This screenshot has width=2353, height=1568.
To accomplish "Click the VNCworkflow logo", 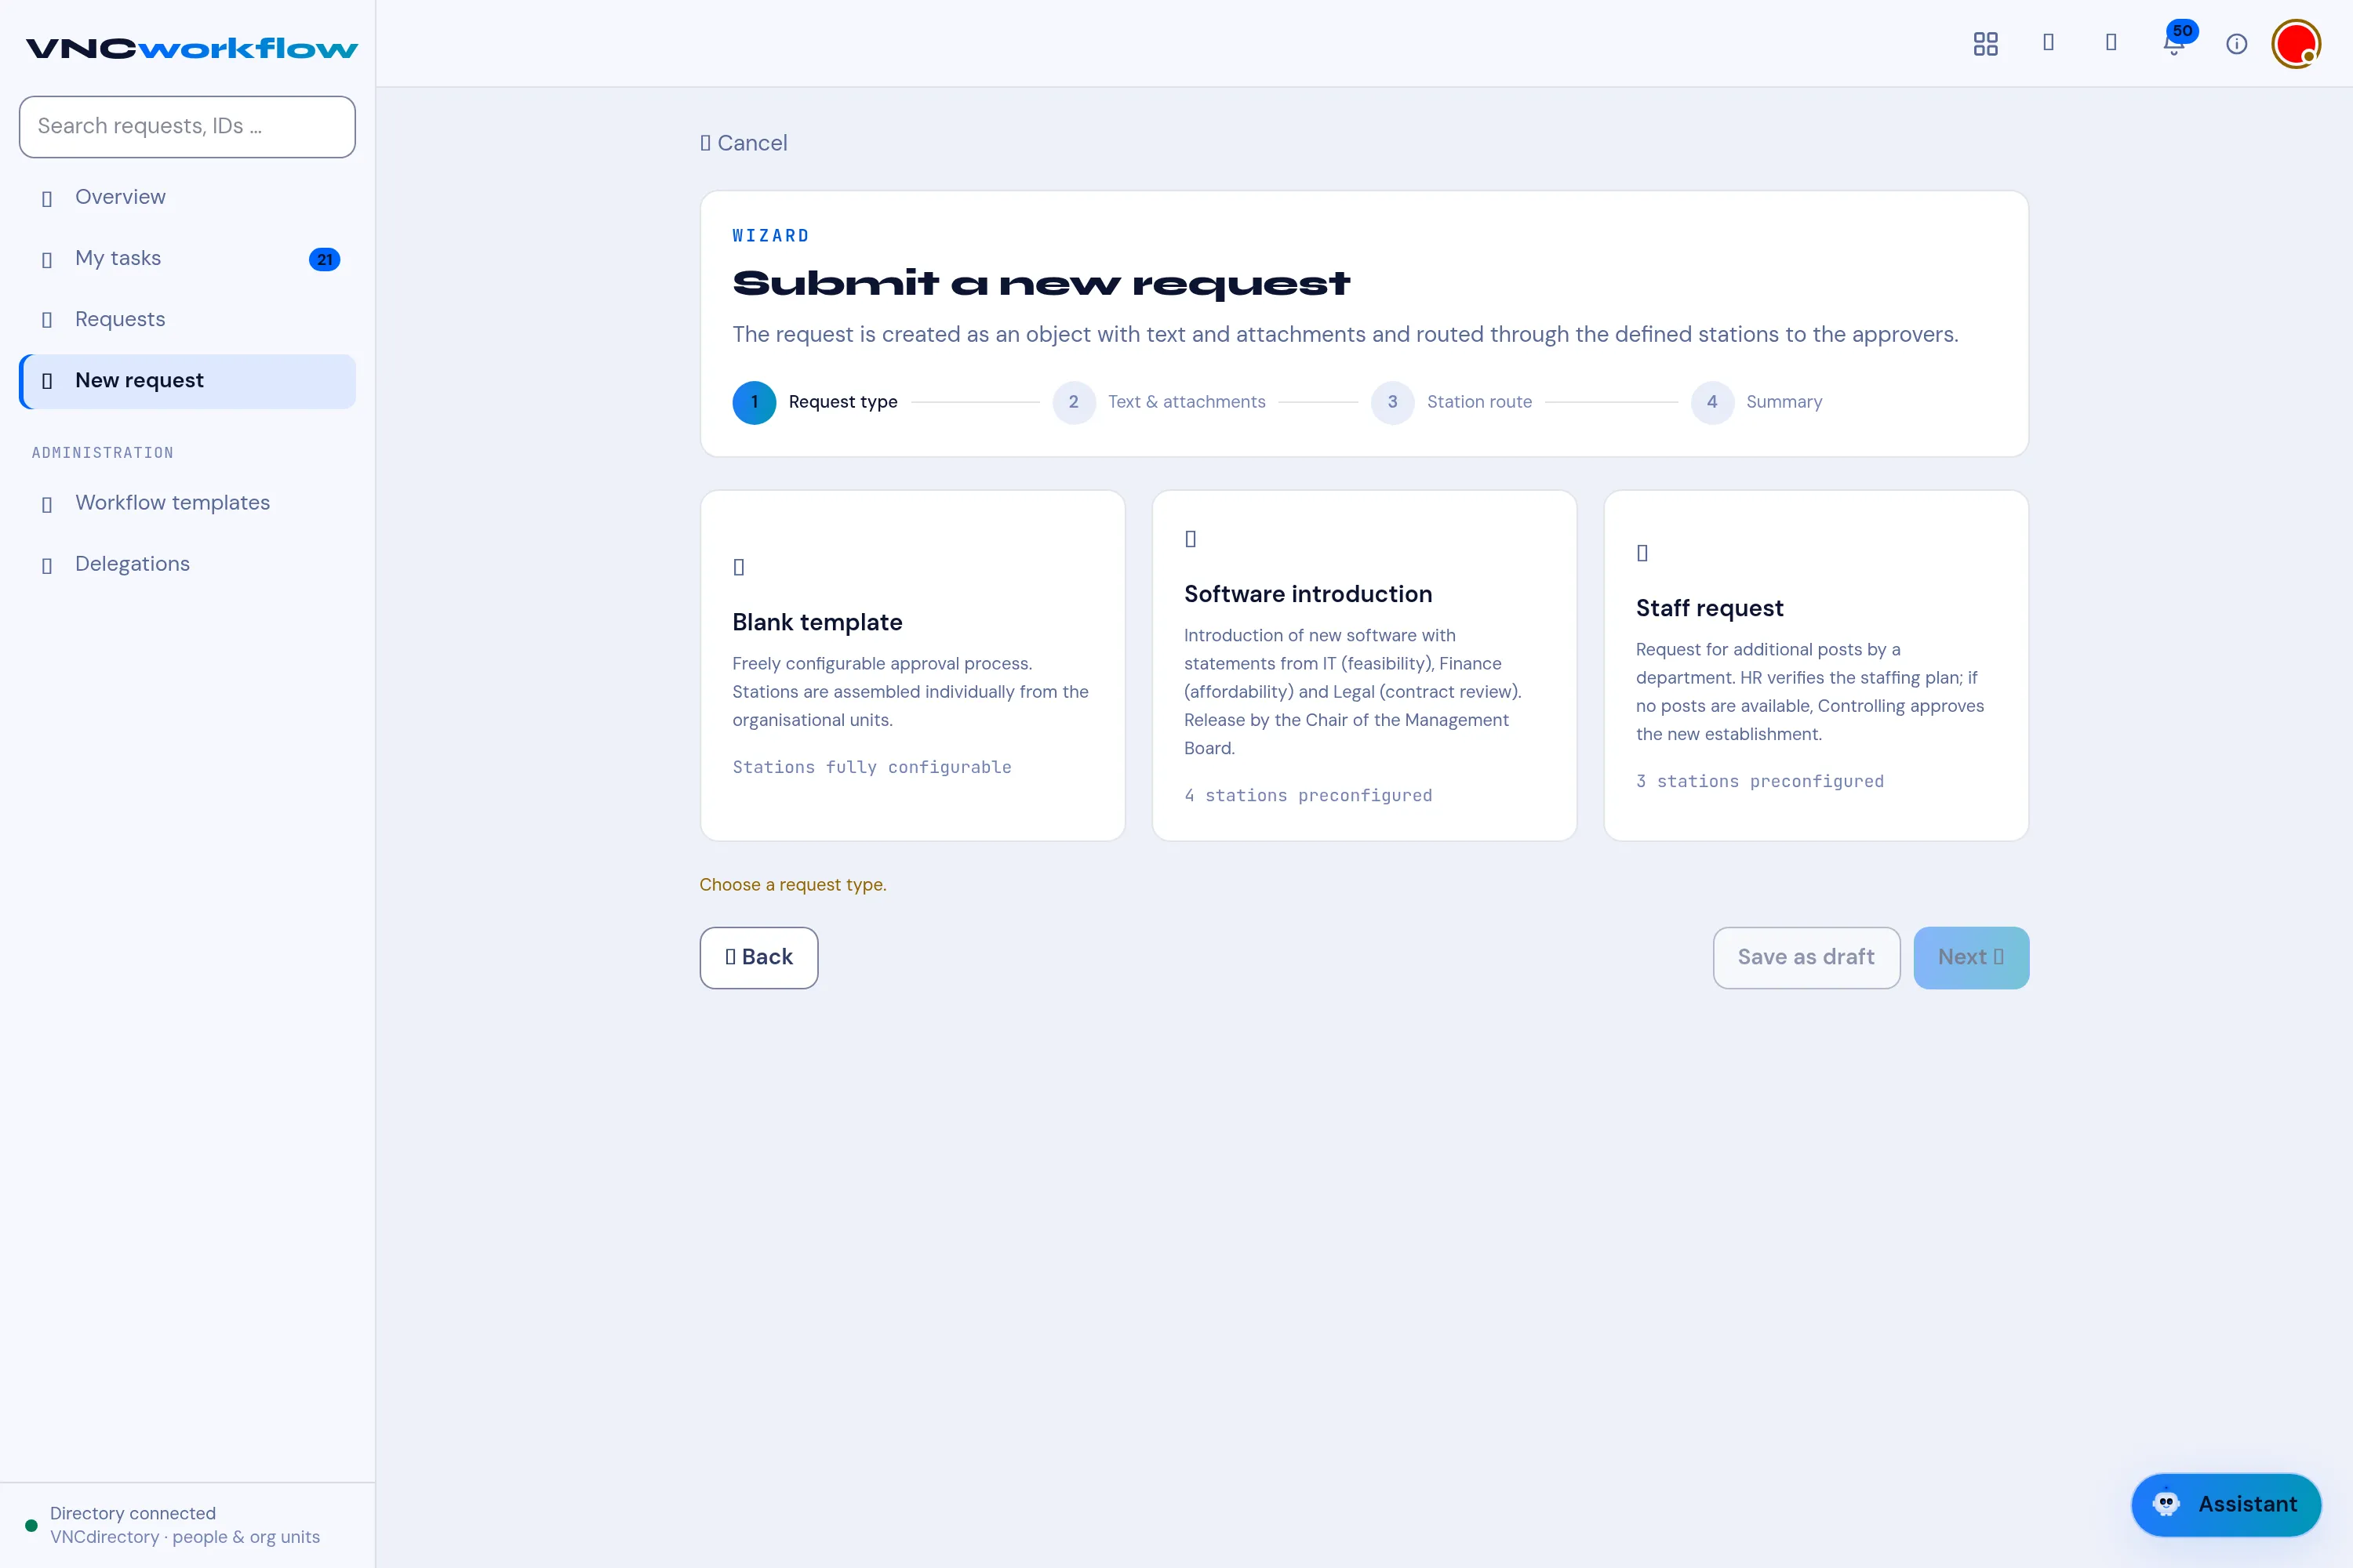I will click(191, 48).
